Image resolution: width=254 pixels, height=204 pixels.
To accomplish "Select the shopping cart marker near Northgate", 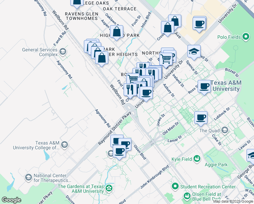I will (x=166, y=60).
